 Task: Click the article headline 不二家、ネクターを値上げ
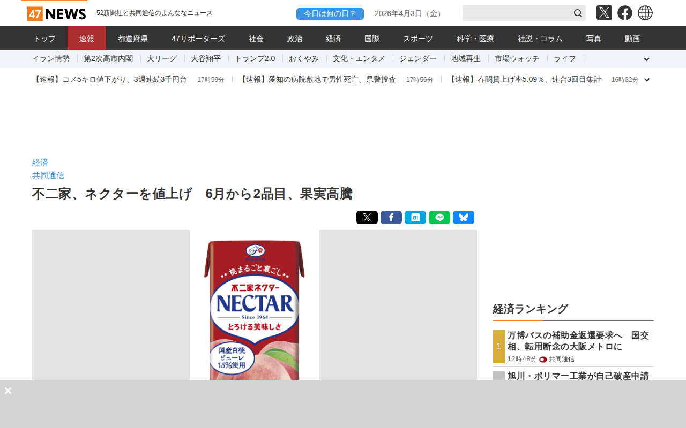click(x=192, y=194)
